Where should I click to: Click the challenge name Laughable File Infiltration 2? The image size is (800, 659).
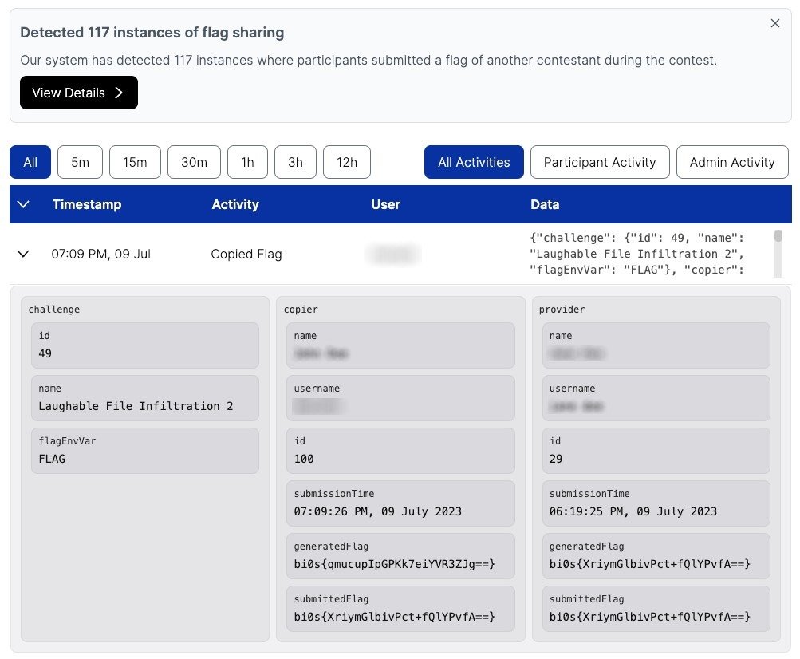136,406
